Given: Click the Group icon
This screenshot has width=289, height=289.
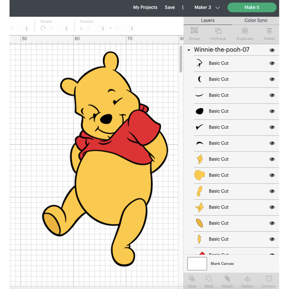Looking at the screenshot, I should (194, 34).
